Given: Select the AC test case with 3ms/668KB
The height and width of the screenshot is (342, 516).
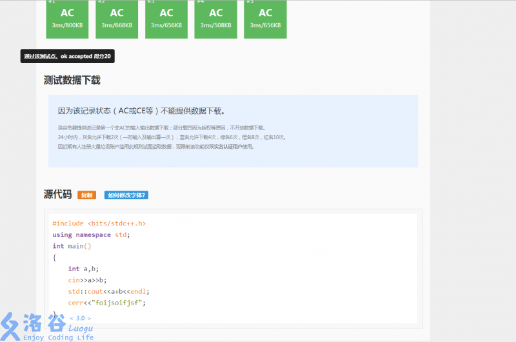Looking at the screenshot, I should click(117, 18).
